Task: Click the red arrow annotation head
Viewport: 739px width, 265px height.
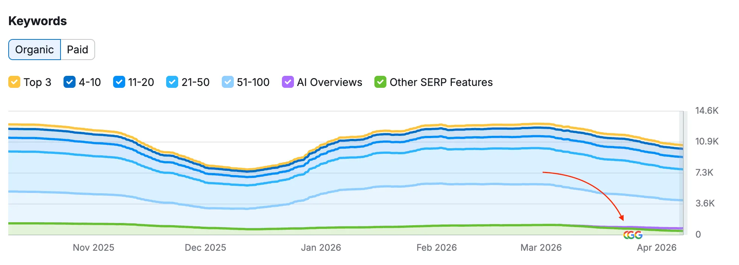Action: (621, 217)
